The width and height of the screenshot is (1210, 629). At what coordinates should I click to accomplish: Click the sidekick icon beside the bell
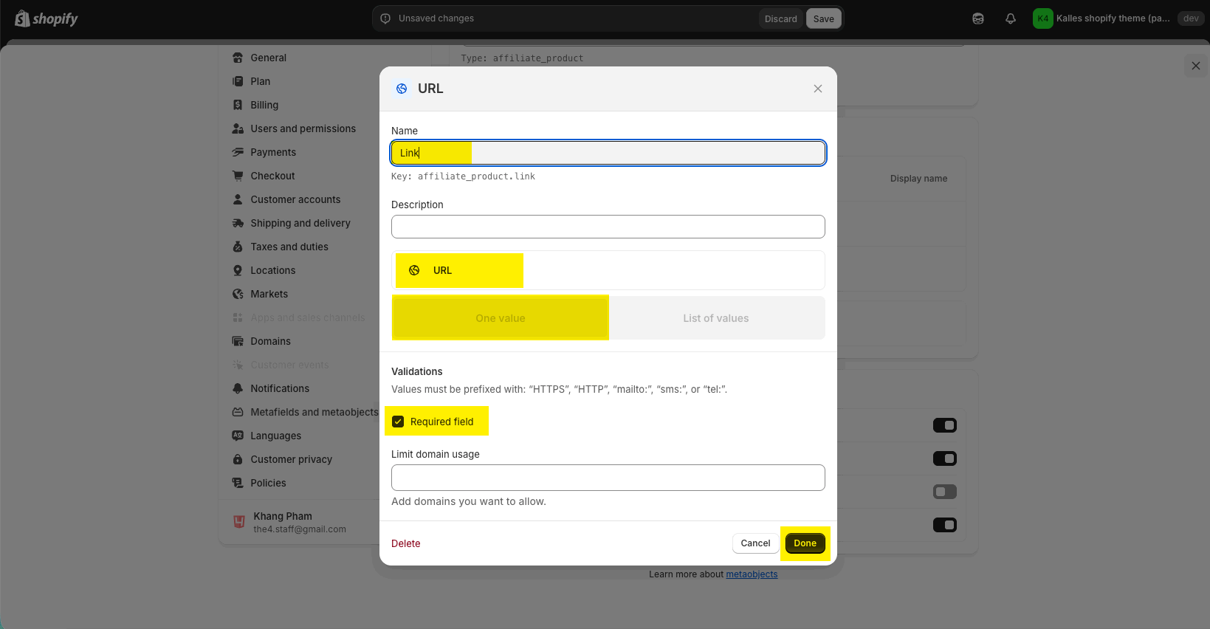978,18
